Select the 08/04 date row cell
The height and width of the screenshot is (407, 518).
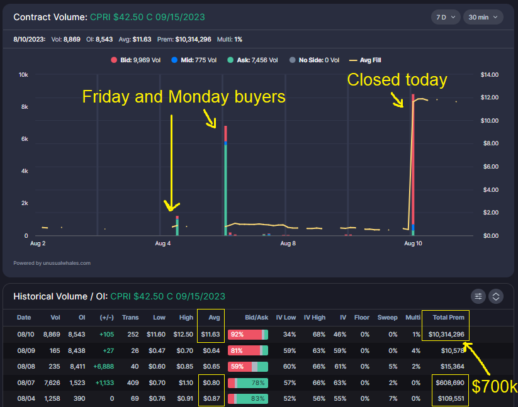tap(26, 398)
